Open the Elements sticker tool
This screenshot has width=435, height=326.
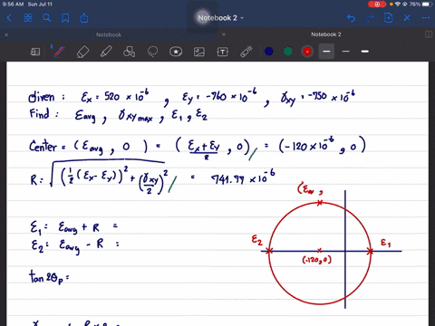(x=176, y=52)
